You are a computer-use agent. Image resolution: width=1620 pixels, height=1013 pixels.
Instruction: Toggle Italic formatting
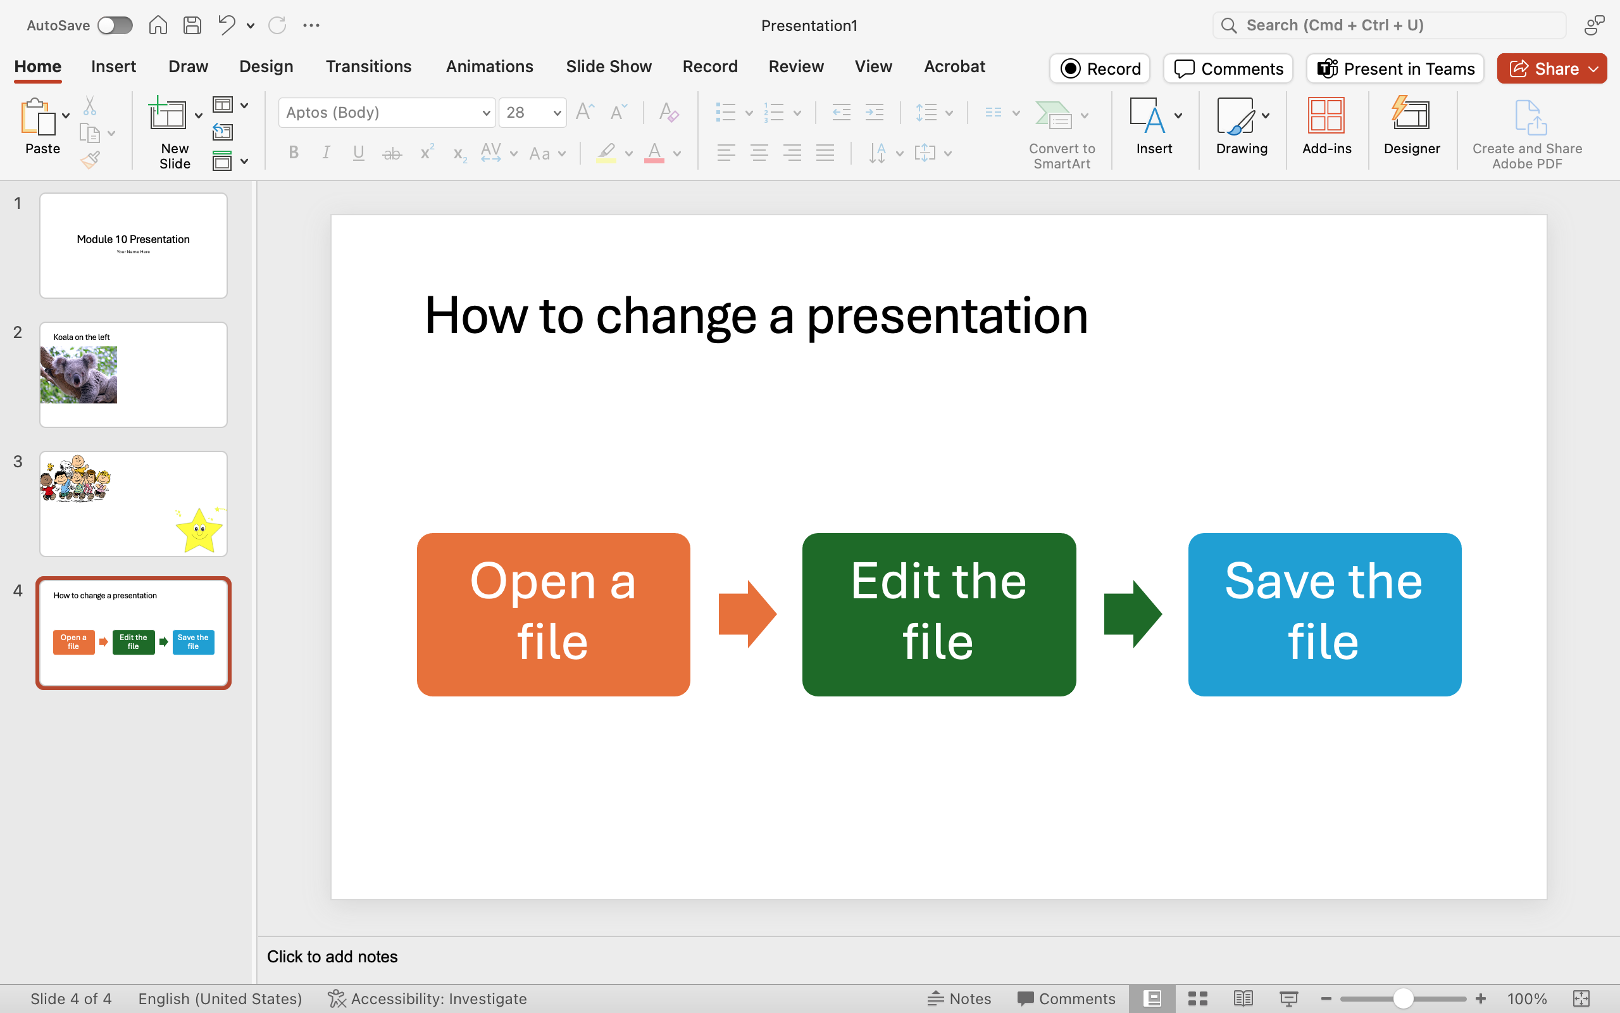click(326, 153)
